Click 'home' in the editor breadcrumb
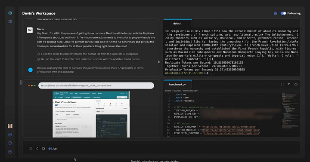This screenshot has height=162, width=310. click(168, 91)
